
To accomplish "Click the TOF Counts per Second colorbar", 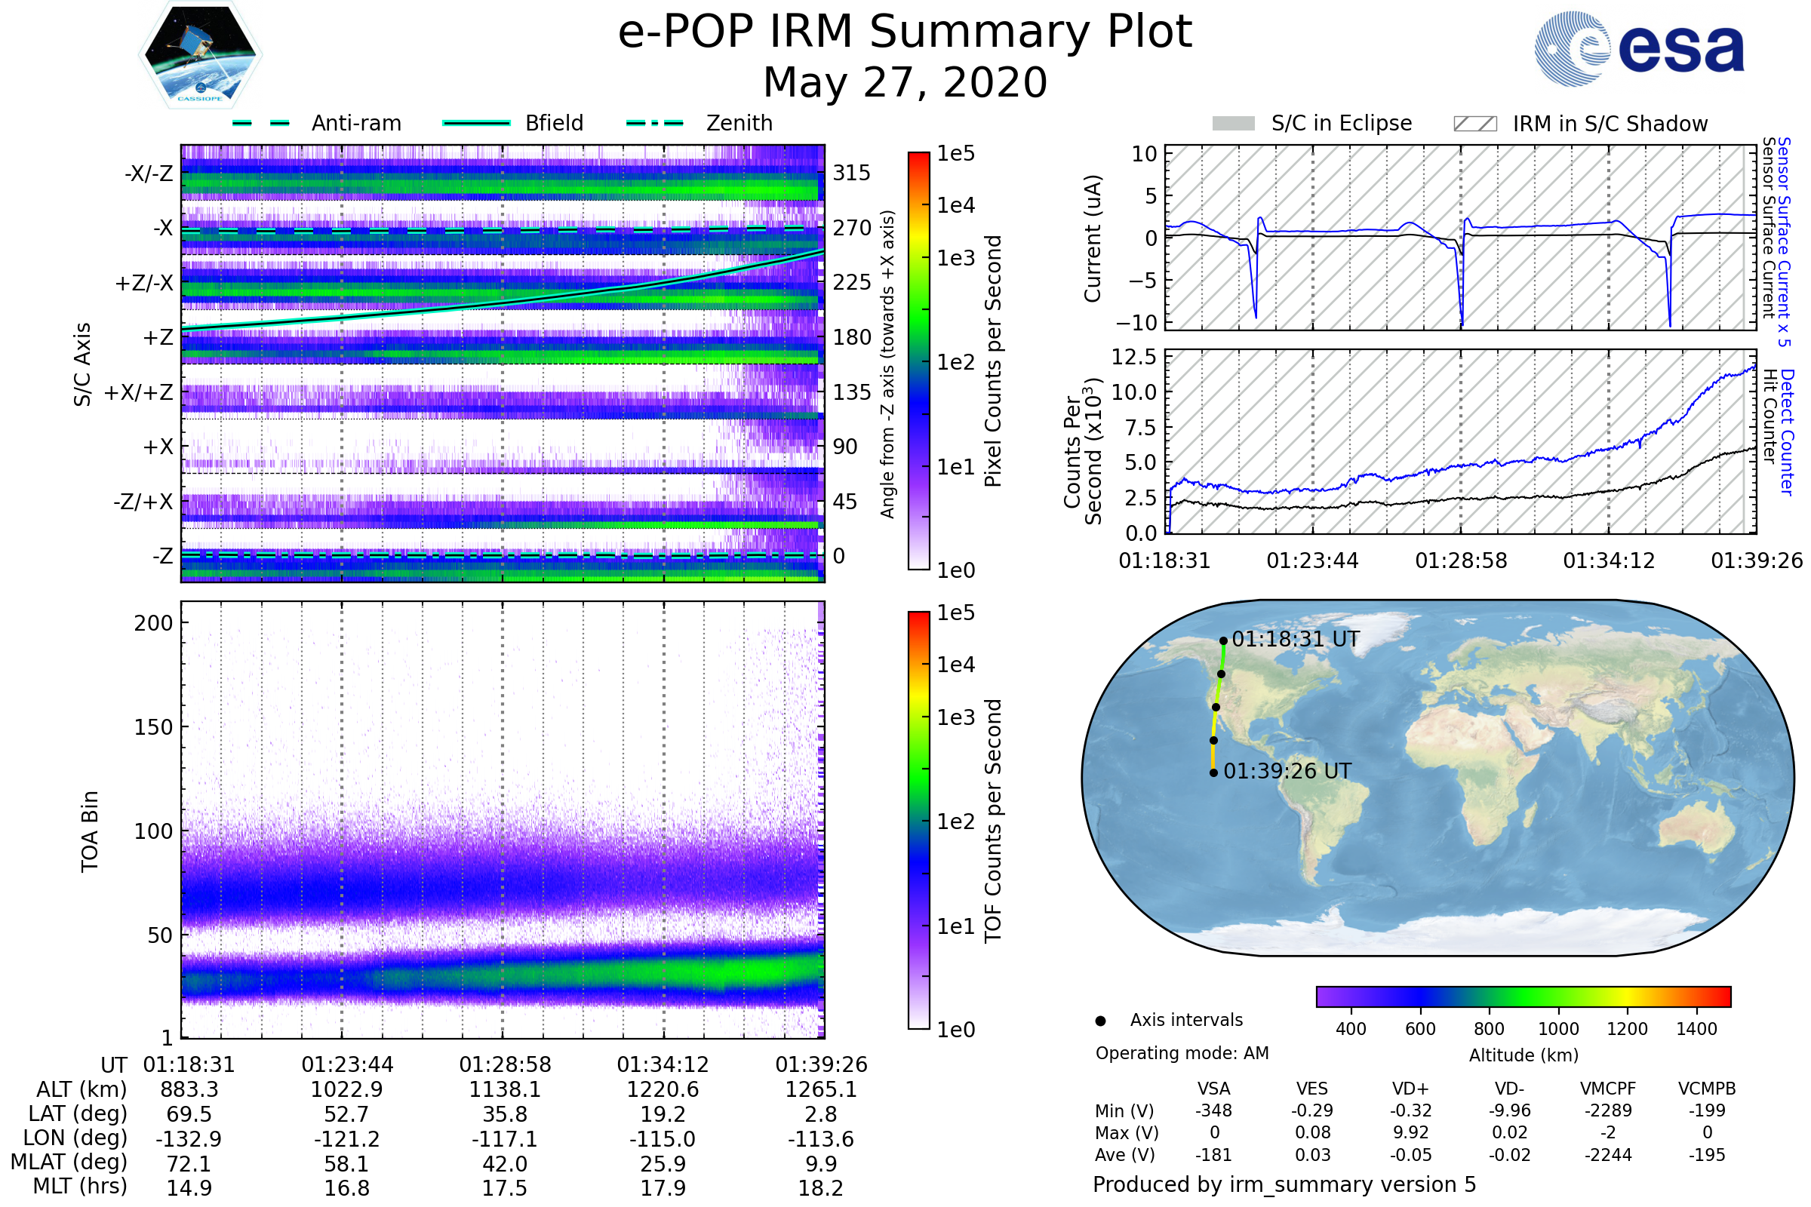I will (x=918, y=820).
